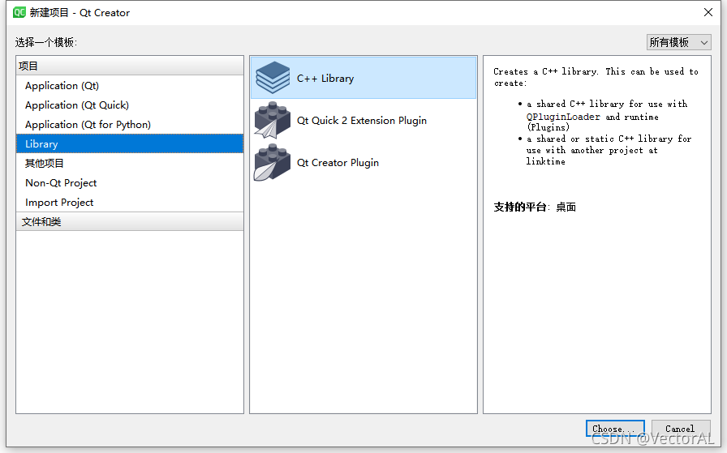This screenshot has width=727, height=453.
Task: Click the 文件和类 section header
Action: point(130,221)
